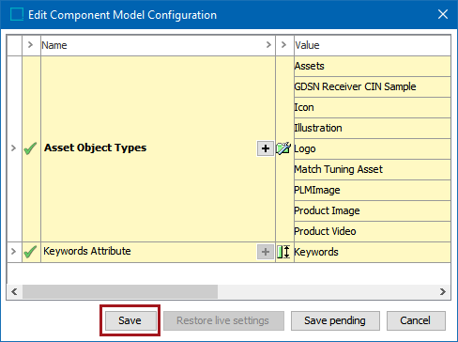The height and width of the screenshot is (342, 458).
Task: Cancel the configuration dialog
Action: (x=416, y=320)
